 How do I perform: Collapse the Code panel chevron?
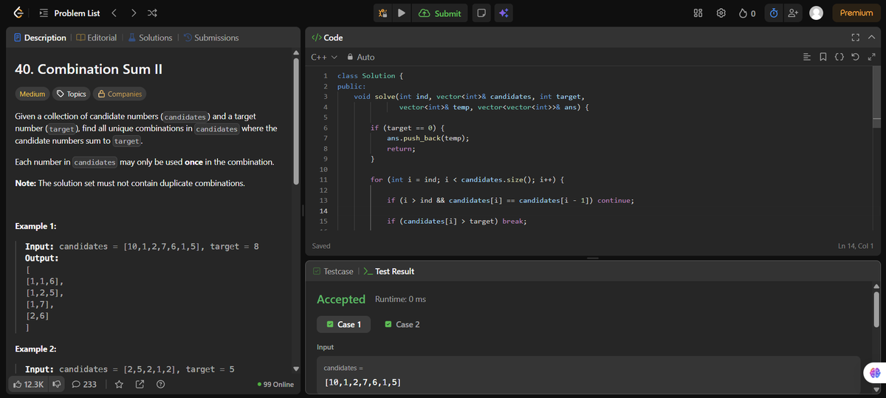coord(871,38)
